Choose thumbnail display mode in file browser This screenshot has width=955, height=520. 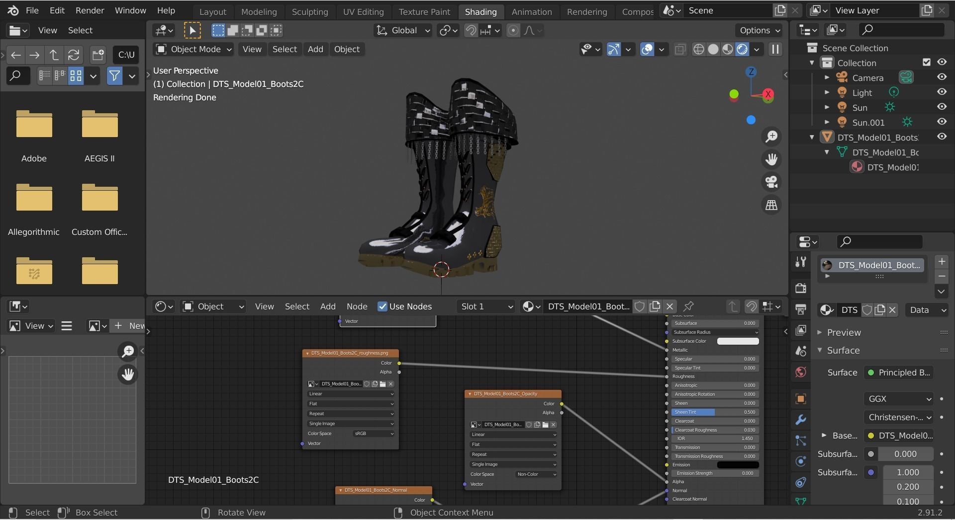pos(76,76)
